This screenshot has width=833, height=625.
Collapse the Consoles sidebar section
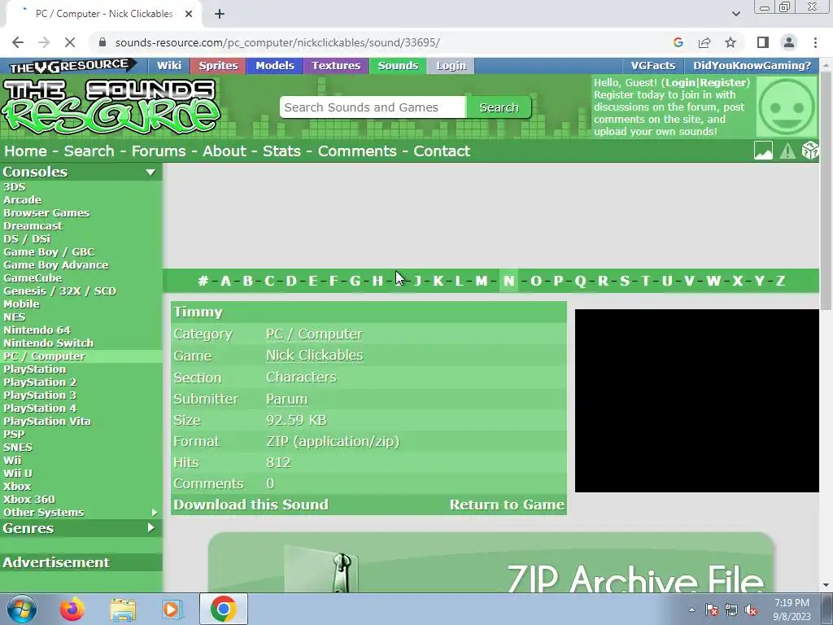click(x=150, y=173)
